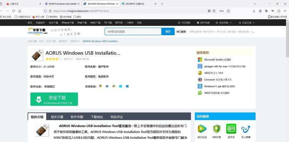The height and width of the screenshot is (142, 289).
Task: Open MAC下载 in top navigation
Action: click(x=96, y=23)
